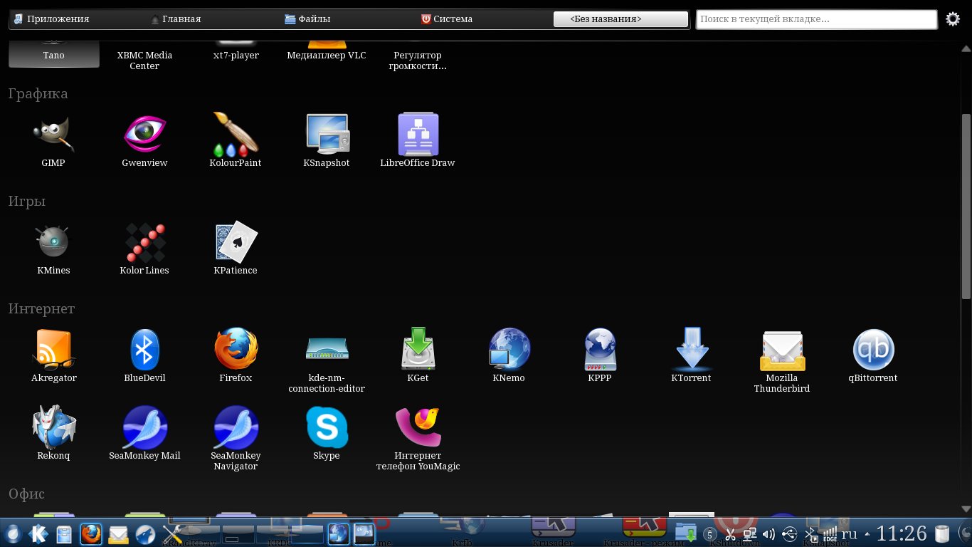Click the notifications counter showing 5
This screenshot has width=972, height=547.
[709, 534]
